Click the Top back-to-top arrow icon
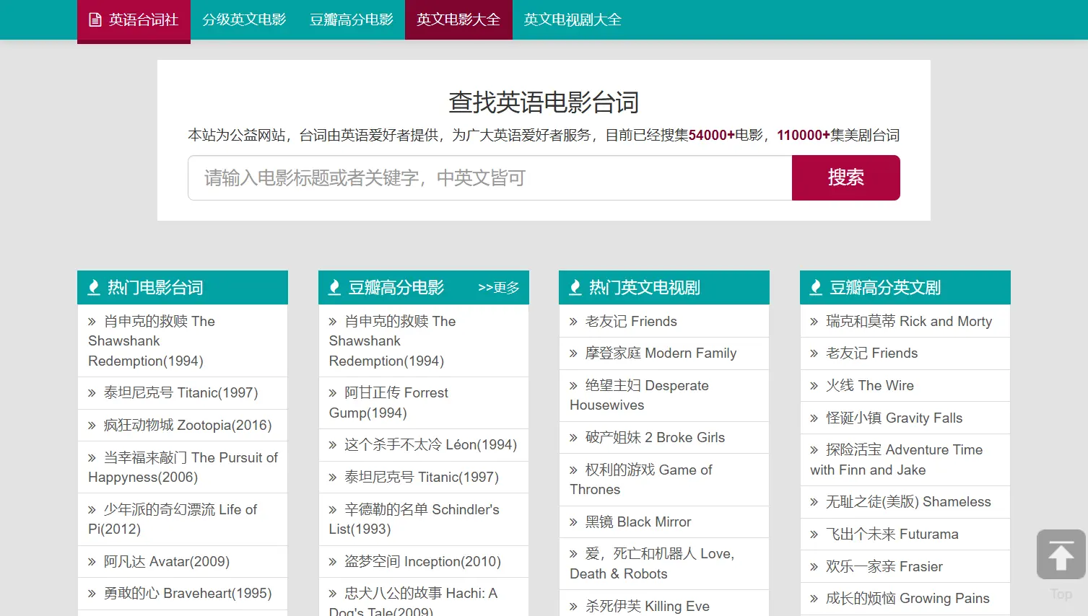Viewport: 1088px width, 616px height. click(x=1061, y=555)
